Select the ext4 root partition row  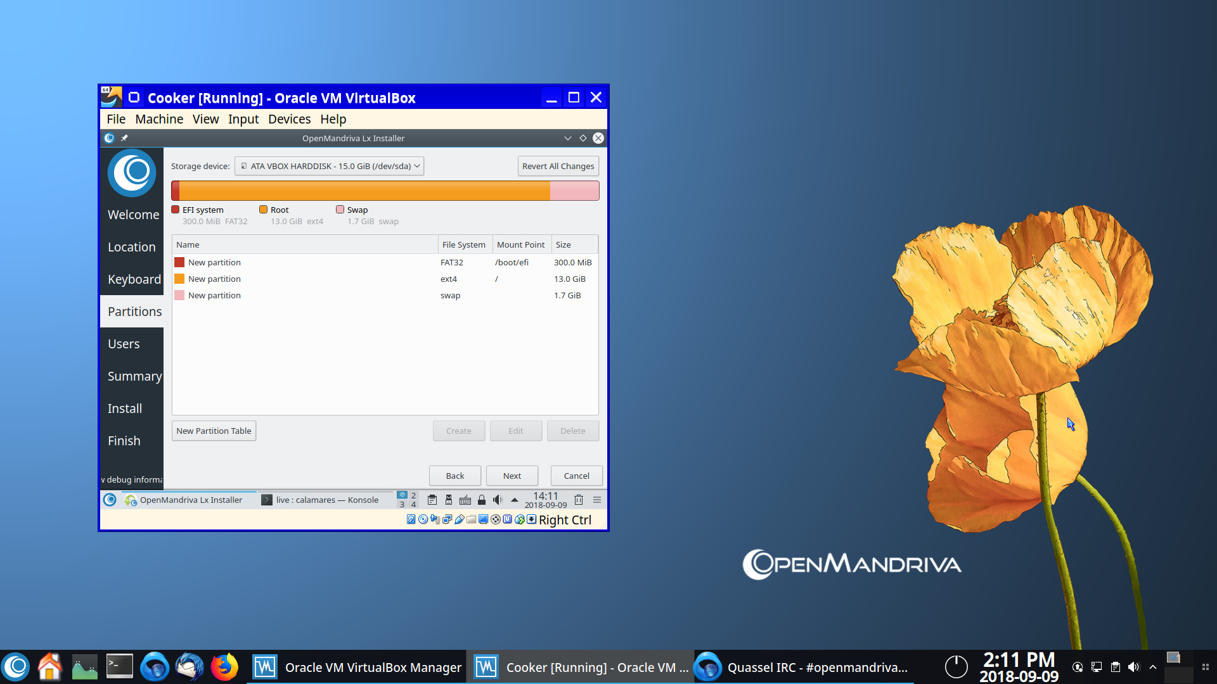coord(385,279)
